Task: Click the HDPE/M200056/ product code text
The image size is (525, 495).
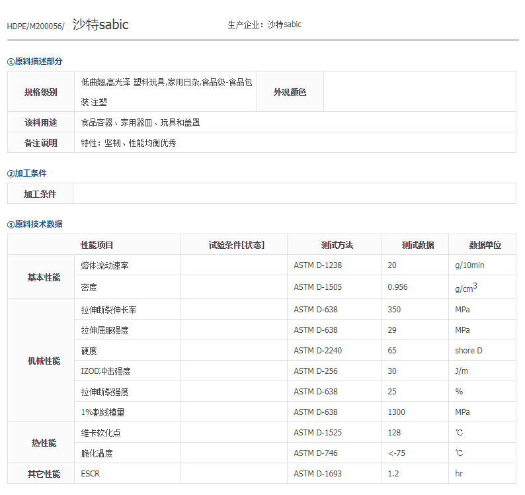Action: coord(36,26)
